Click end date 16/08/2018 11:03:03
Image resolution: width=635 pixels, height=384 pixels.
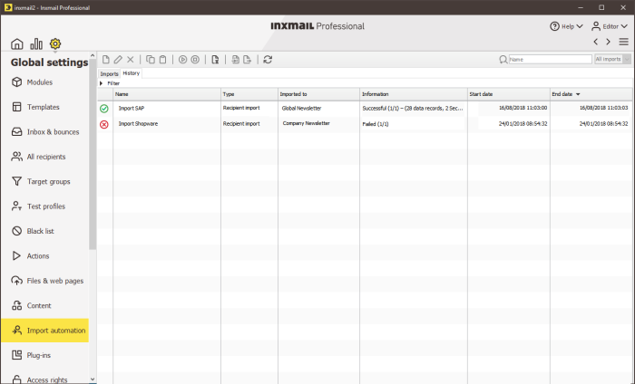[x=603, y=108]
